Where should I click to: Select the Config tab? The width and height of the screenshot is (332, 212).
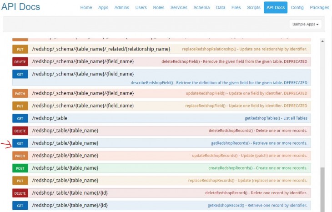[x=297, y=8]
